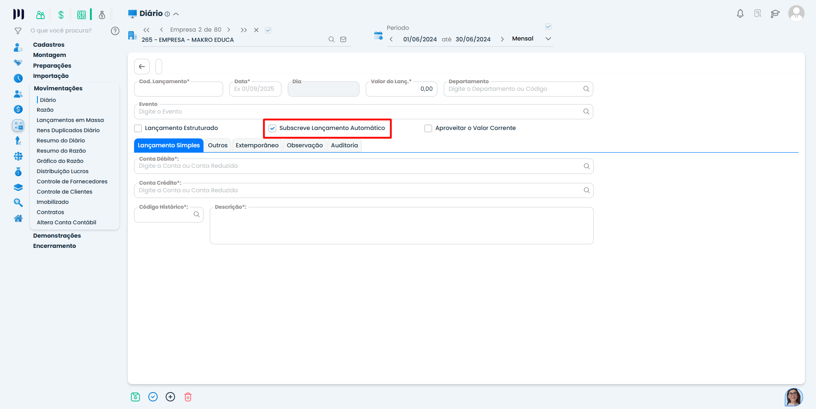Click the plus circle add-new icon
Viewport: 816px width, 409px height.
pos(170,397)
